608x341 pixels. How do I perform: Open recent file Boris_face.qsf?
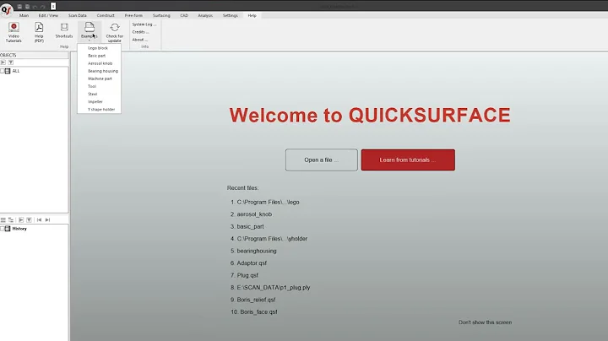point(258,312)
